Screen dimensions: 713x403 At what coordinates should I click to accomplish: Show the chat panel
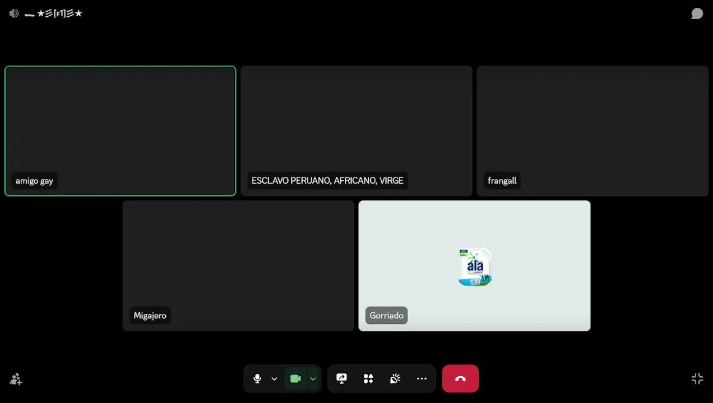coord(697,13)
